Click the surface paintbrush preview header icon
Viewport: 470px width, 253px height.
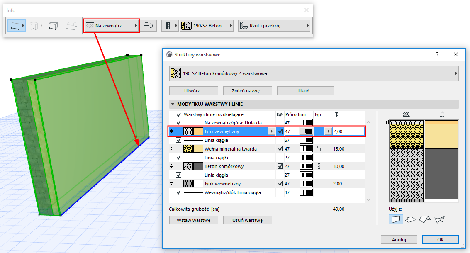point(442,114)
